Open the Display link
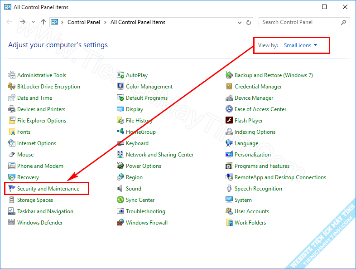Screen dimensions: 356x269 (x=135, y=109)
